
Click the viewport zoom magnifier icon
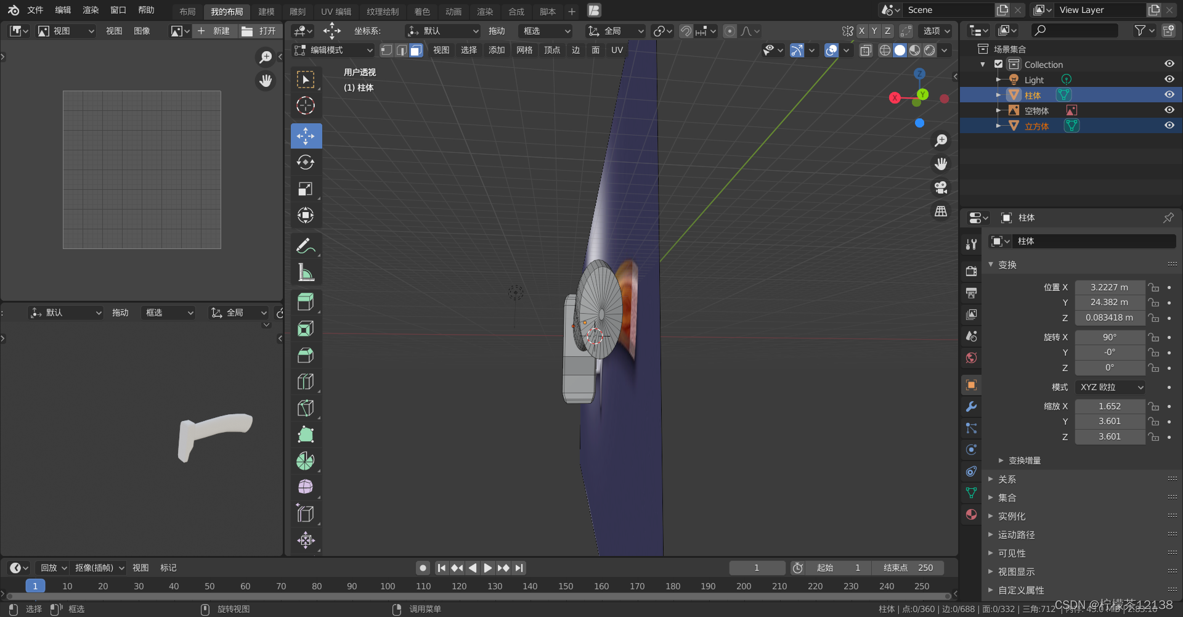click(941, 141)
